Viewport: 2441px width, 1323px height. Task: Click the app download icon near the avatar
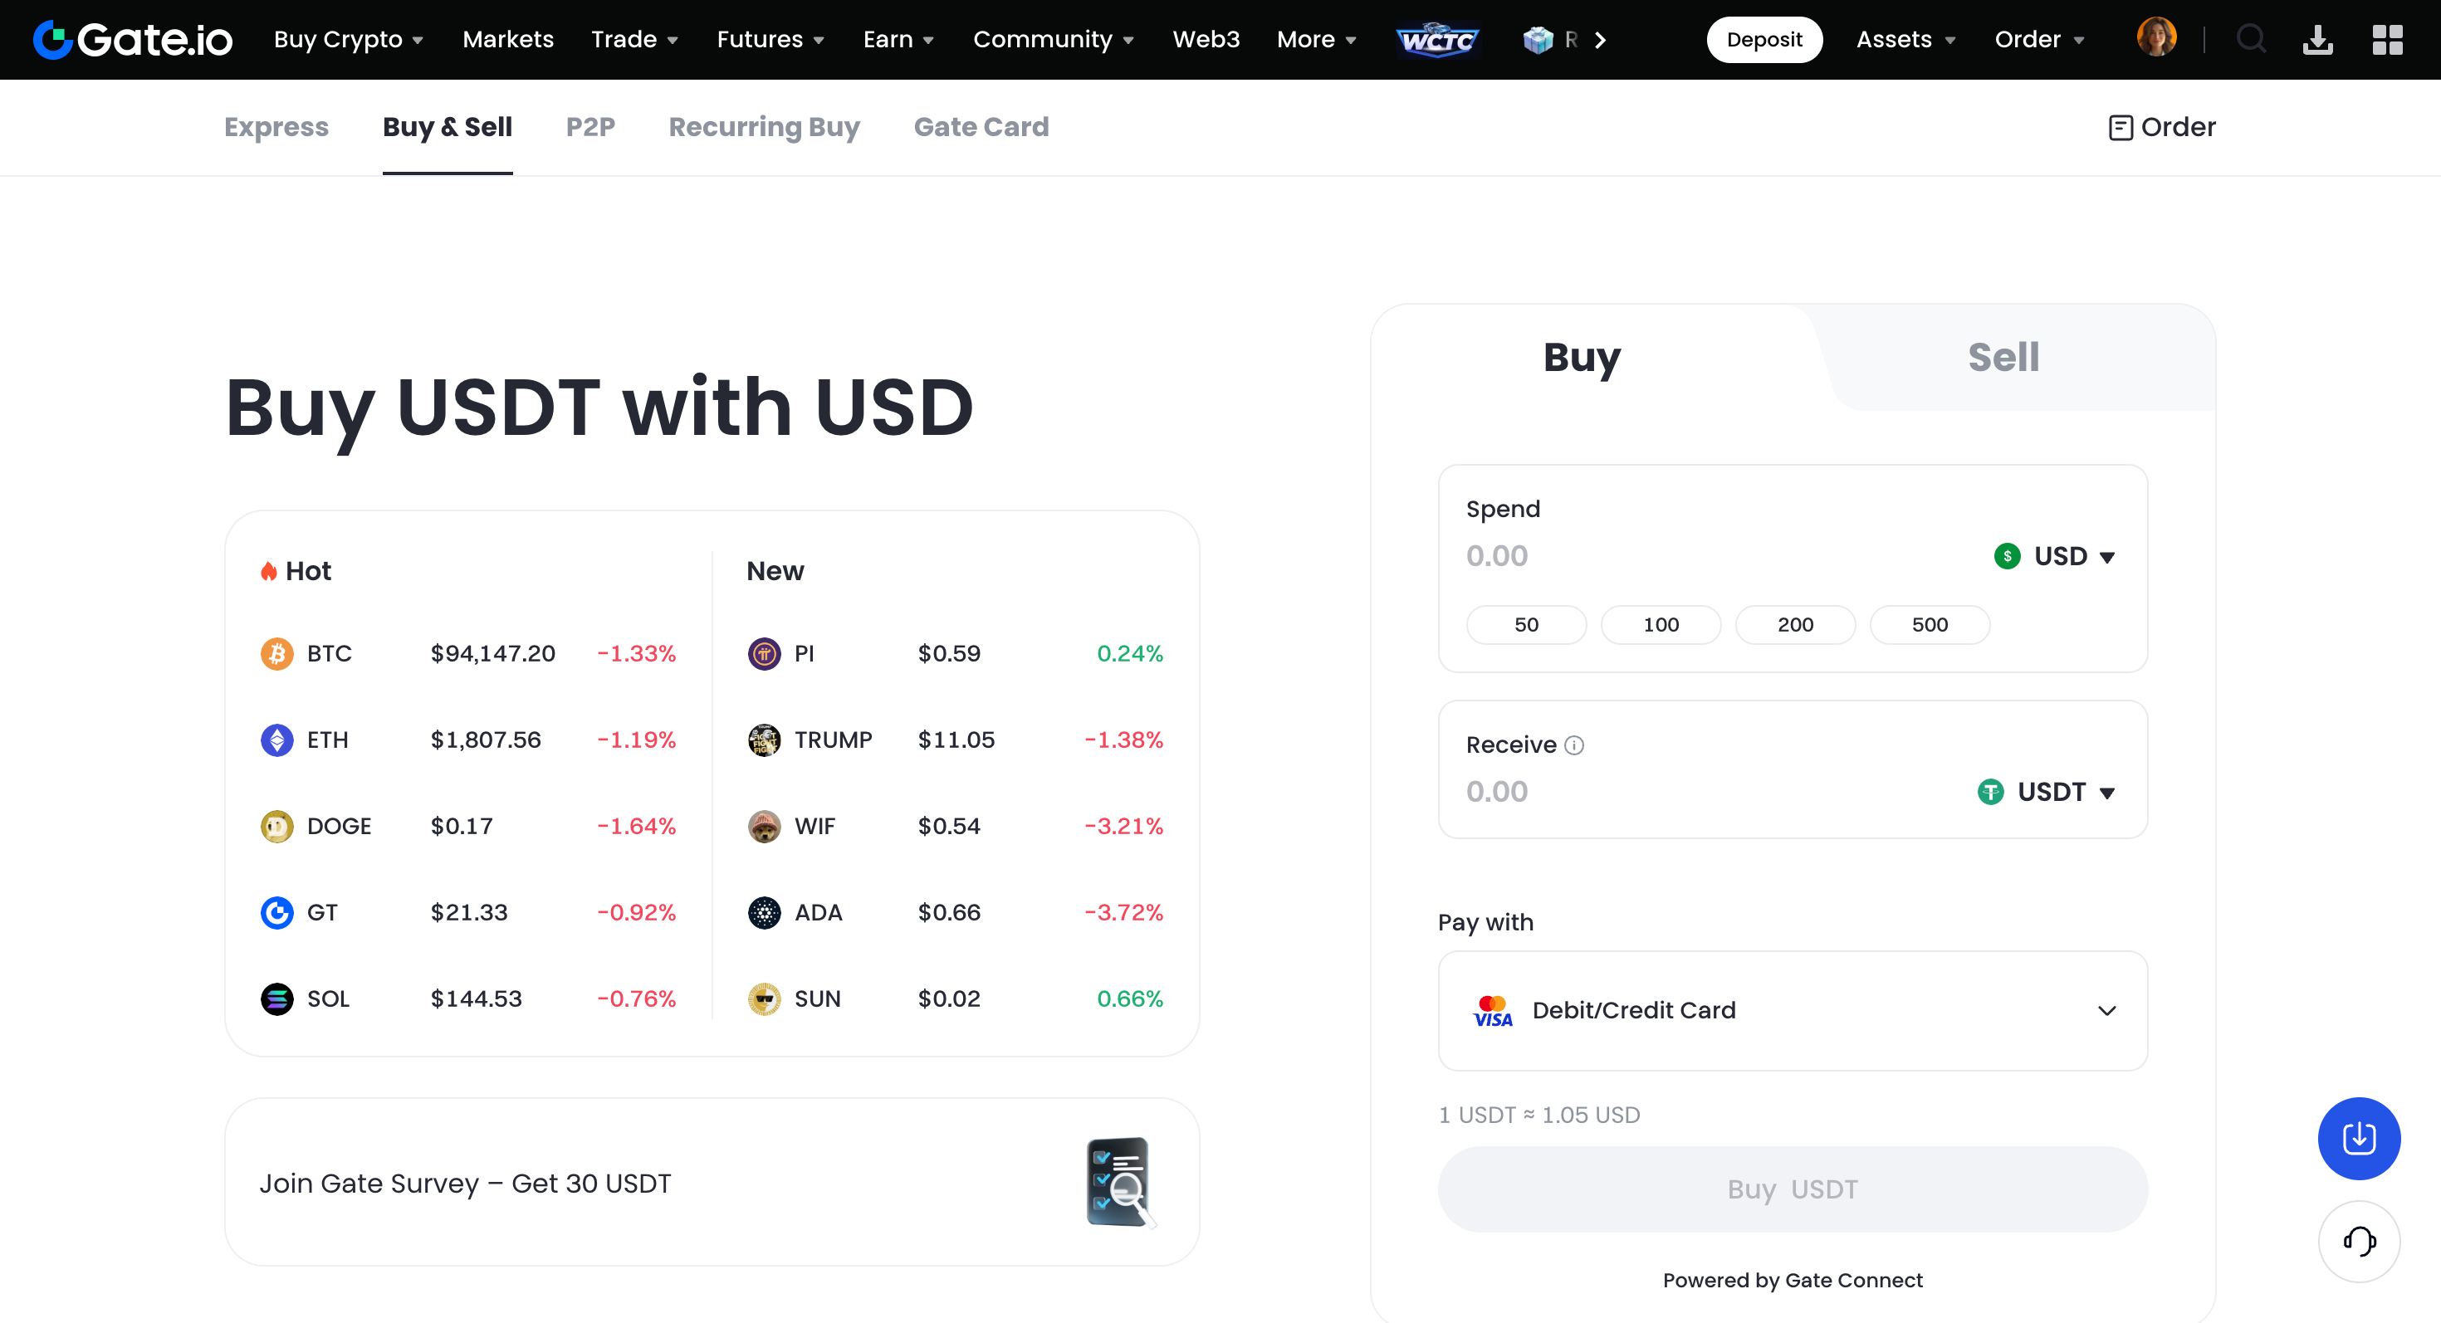2318,39
